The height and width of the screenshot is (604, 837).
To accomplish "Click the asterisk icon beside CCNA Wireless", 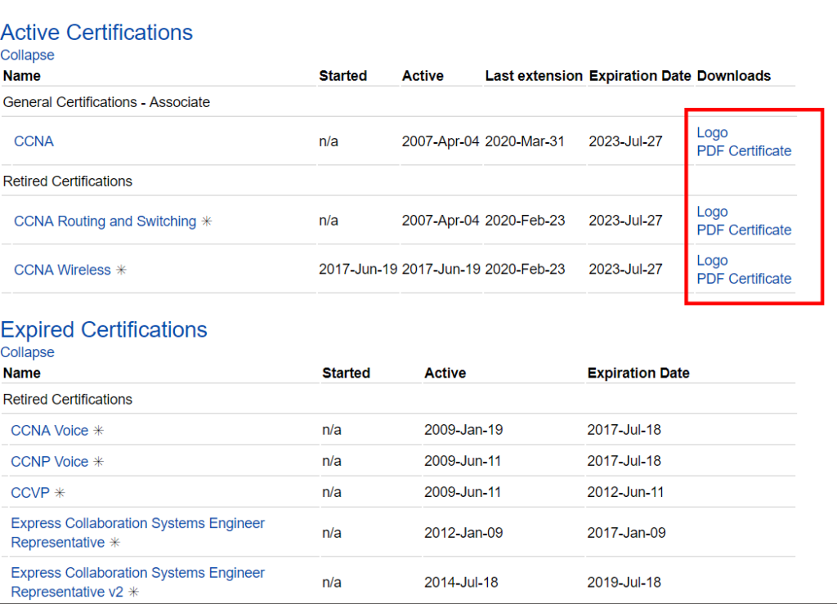I will tap(121, 270).
